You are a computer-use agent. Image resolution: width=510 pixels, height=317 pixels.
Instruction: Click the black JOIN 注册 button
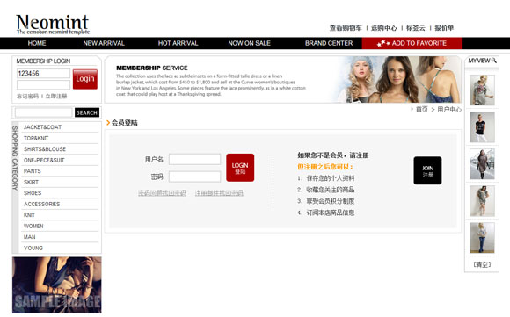click(427, 170)
